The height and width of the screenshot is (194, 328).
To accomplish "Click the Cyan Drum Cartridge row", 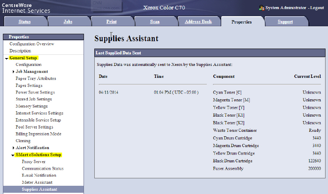I will [267, 138].
